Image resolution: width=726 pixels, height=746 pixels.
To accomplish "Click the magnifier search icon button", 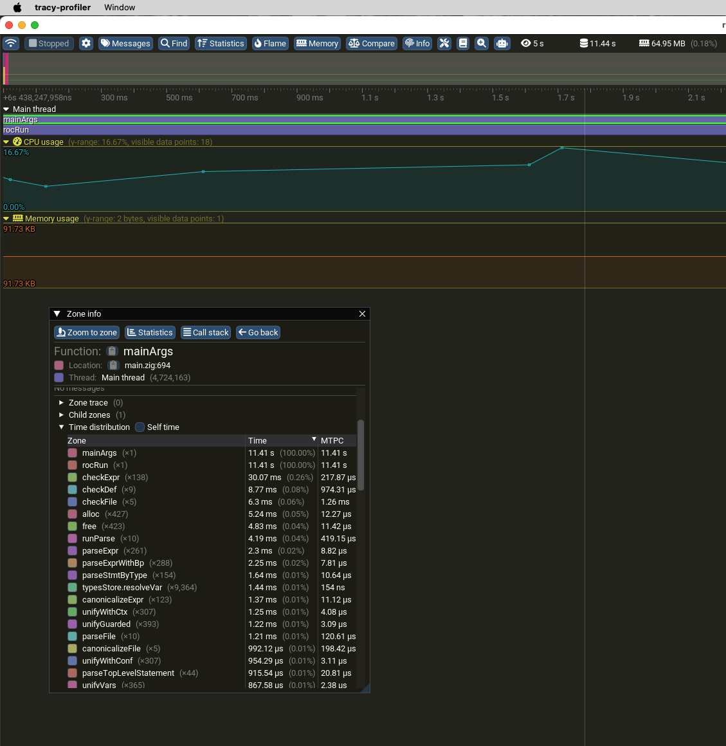I will click(482, 43).
